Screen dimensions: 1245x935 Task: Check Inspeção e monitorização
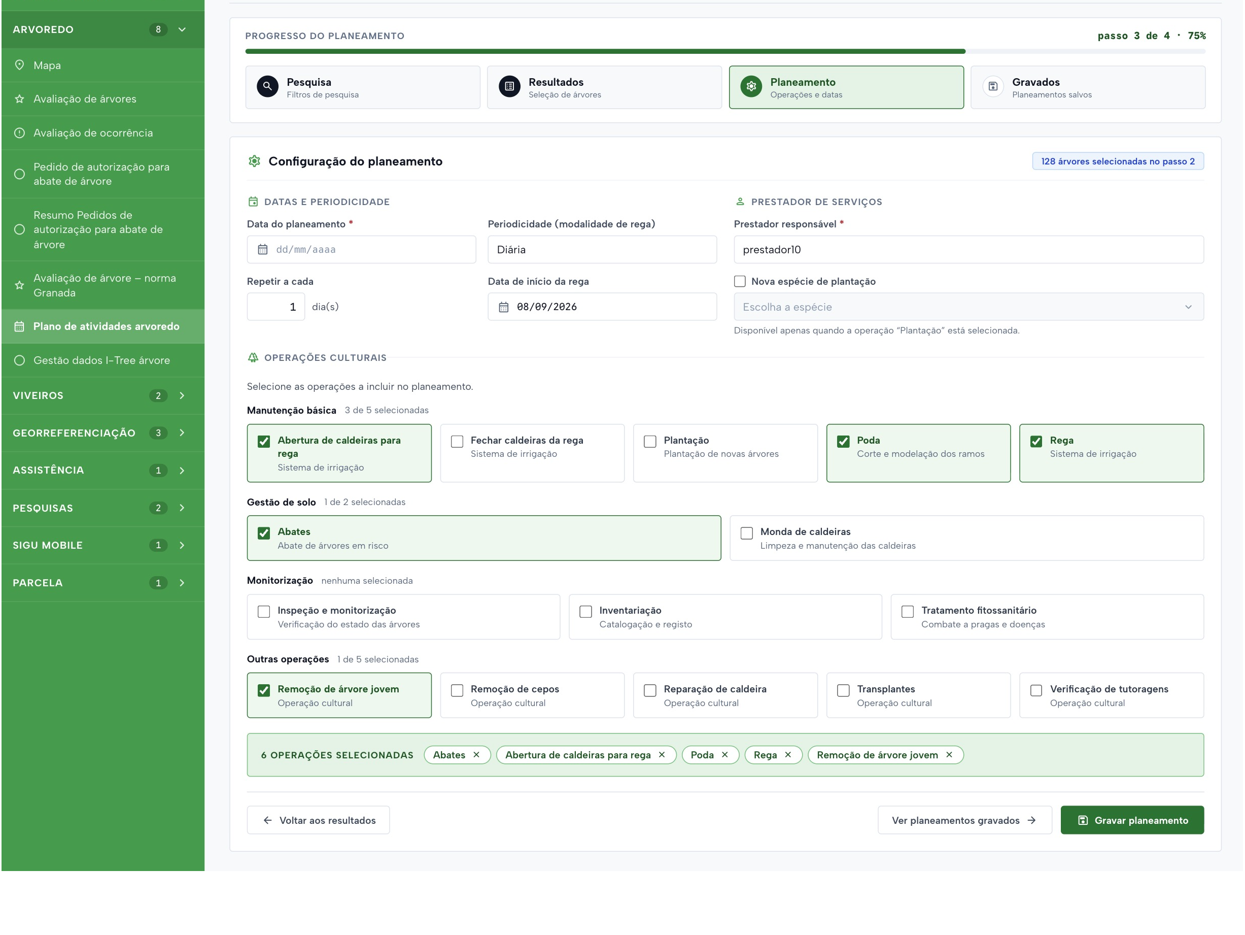click(264, 612)
